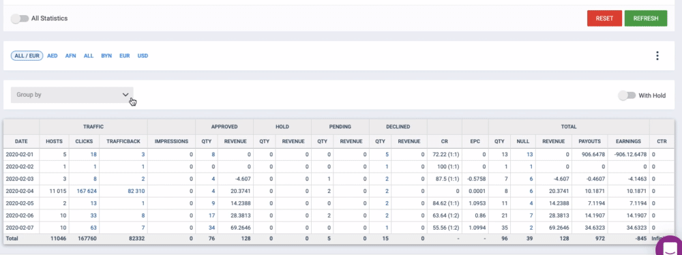The width and height of the screenshot is (682, 255).
Task: Click the CR column header
Action: pyautogui.click(x=445, y=141)
